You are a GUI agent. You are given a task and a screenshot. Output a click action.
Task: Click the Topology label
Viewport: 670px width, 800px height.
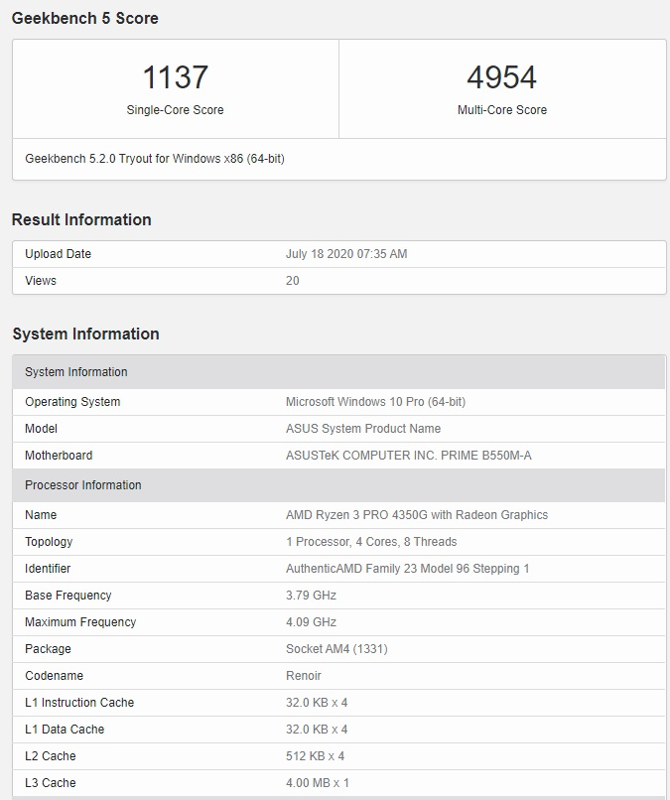point(49,542)
